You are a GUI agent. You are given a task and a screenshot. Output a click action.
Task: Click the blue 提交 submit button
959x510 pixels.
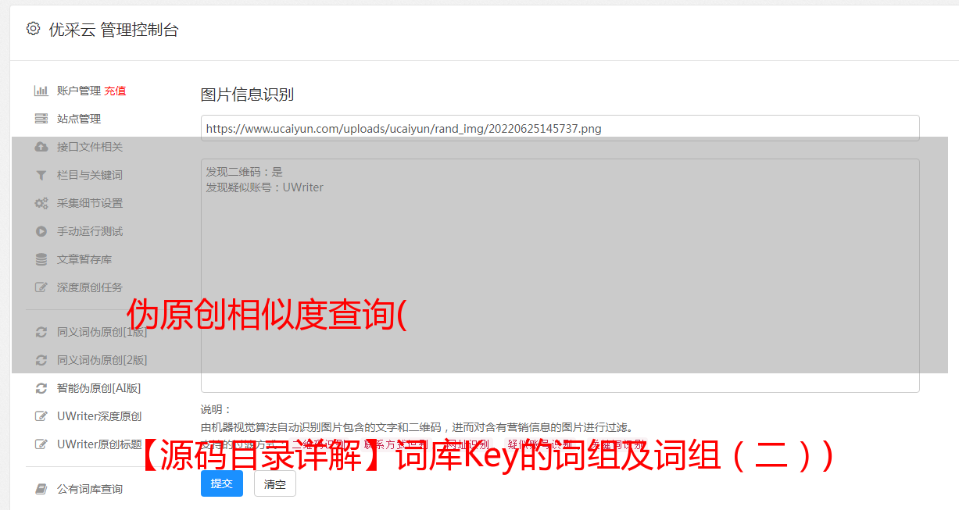point(222,483)
